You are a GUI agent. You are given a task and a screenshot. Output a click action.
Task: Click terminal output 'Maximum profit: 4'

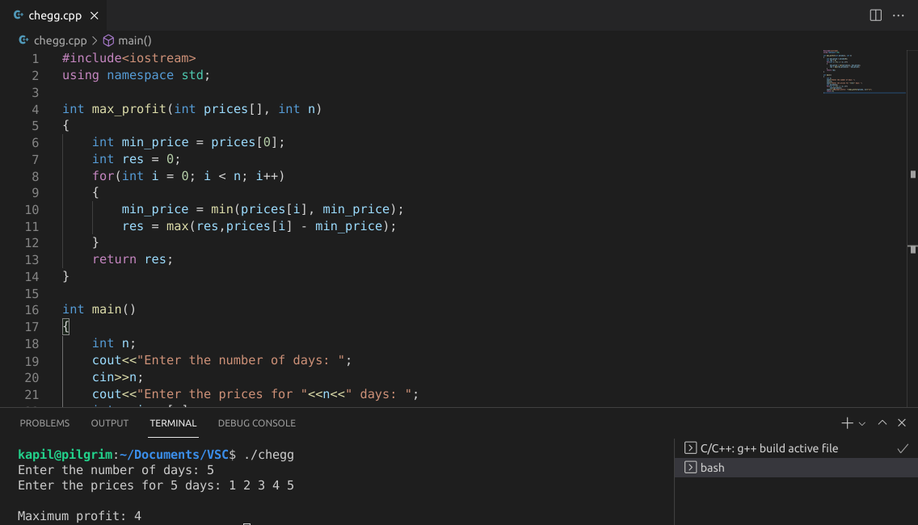pos(80,516)
